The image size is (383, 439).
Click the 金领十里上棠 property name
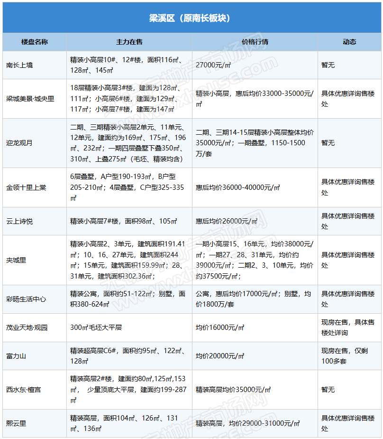click(x=27, y=187)
